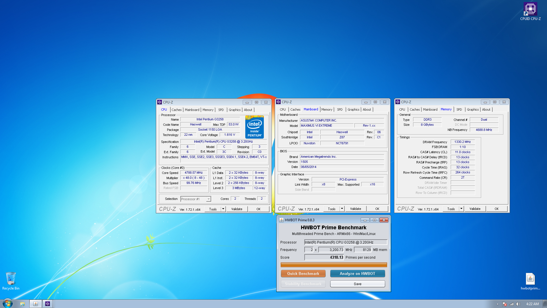Open the volume speaker tray icon
547x308 pixels.
[518, 304]
